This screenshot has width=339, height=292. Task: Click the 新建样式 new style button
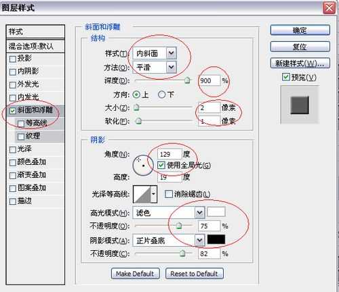point(300,64)
